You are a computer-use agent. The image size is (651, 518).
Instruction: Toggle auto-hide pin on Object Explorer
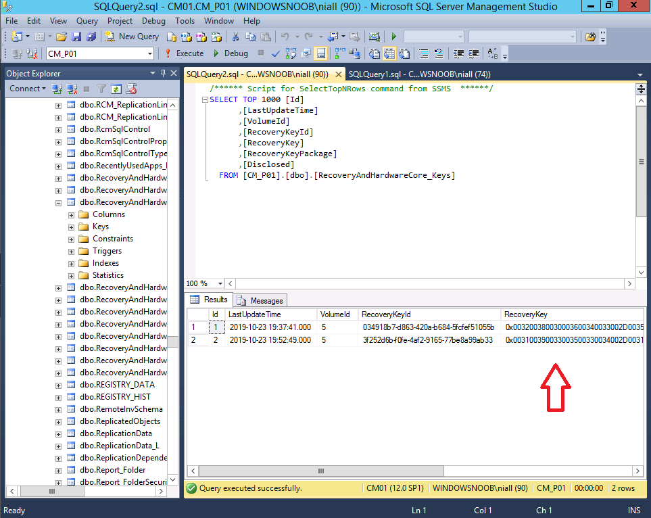point(163,73)
